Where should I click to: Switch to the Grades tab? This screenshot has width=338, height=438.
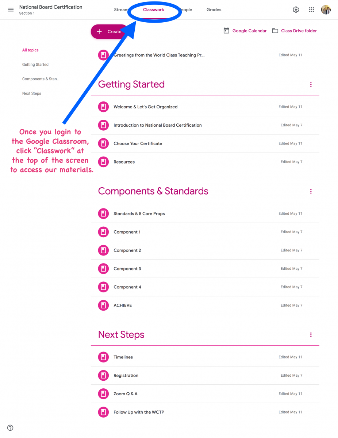[214, 10]
